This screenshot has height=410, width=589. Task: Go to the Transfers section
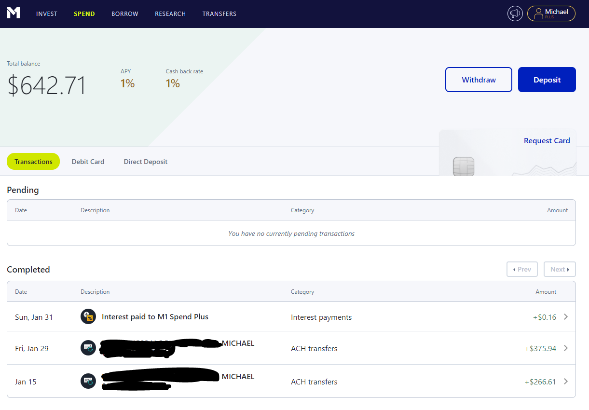[x=219, y=14]
